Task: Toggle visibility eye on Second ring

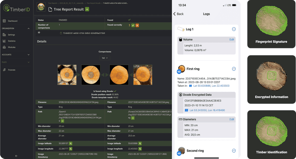Action: (179, 154)
